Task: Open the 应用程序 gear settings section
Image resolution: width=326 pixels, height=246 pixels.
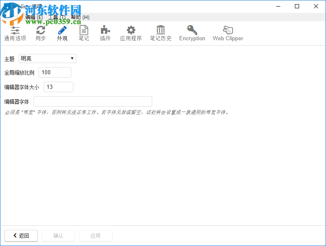Action: coord(131,33)
